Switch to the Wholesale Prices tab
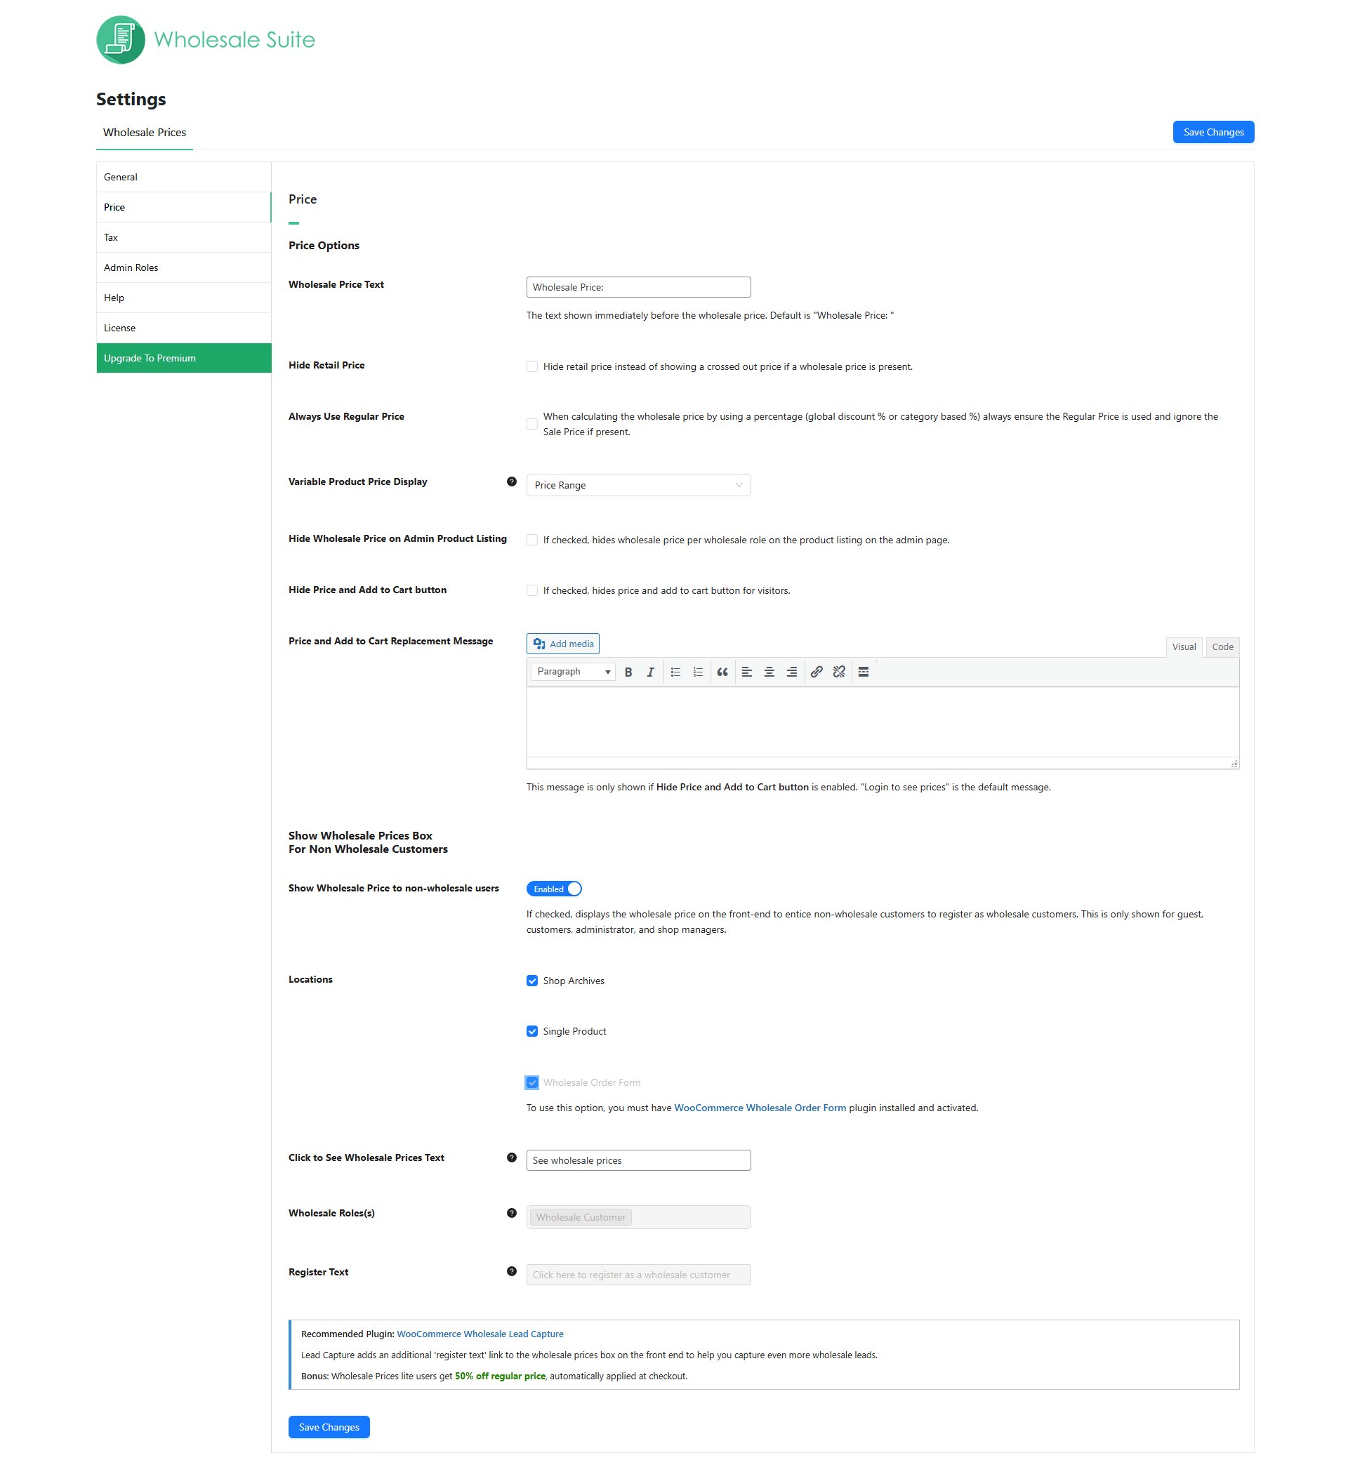Screen dimensions: 1348x1460 click(x=145, y=132)
